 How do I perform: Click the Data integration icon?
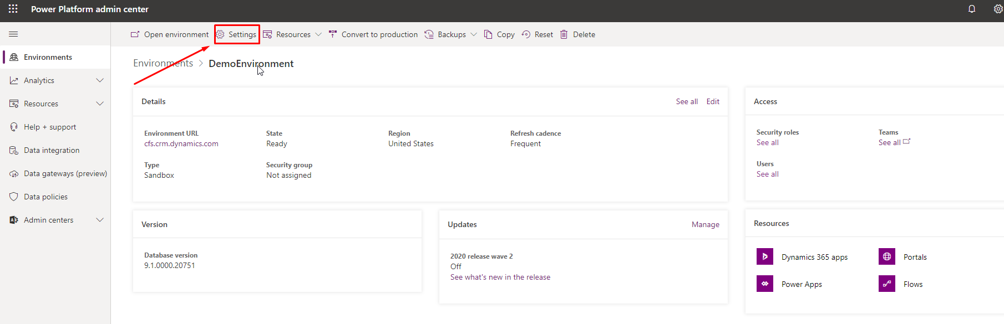point(14,150)
